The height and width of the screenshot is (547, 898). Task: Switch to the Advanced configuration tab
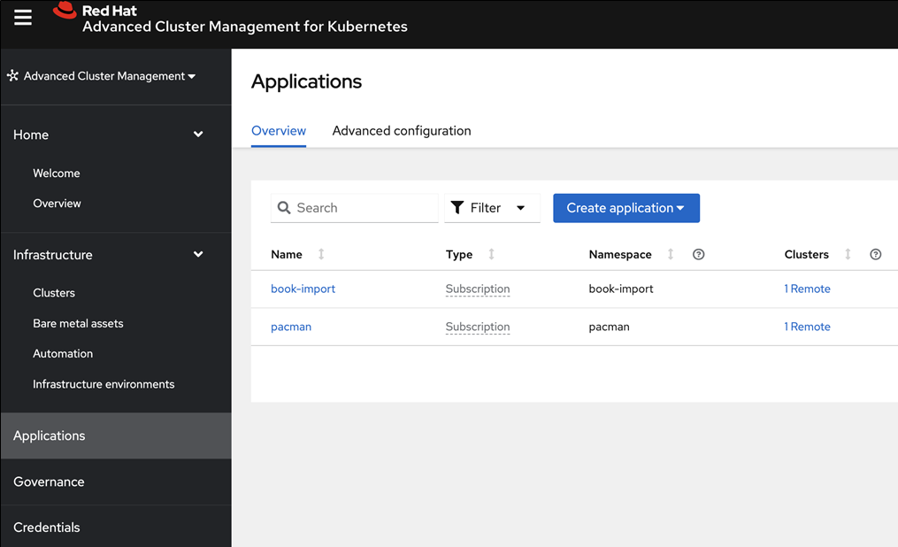tap(401, 131)
